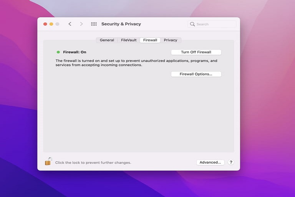Go back using the left chevron
295x197 pixels.
point(70,24)
